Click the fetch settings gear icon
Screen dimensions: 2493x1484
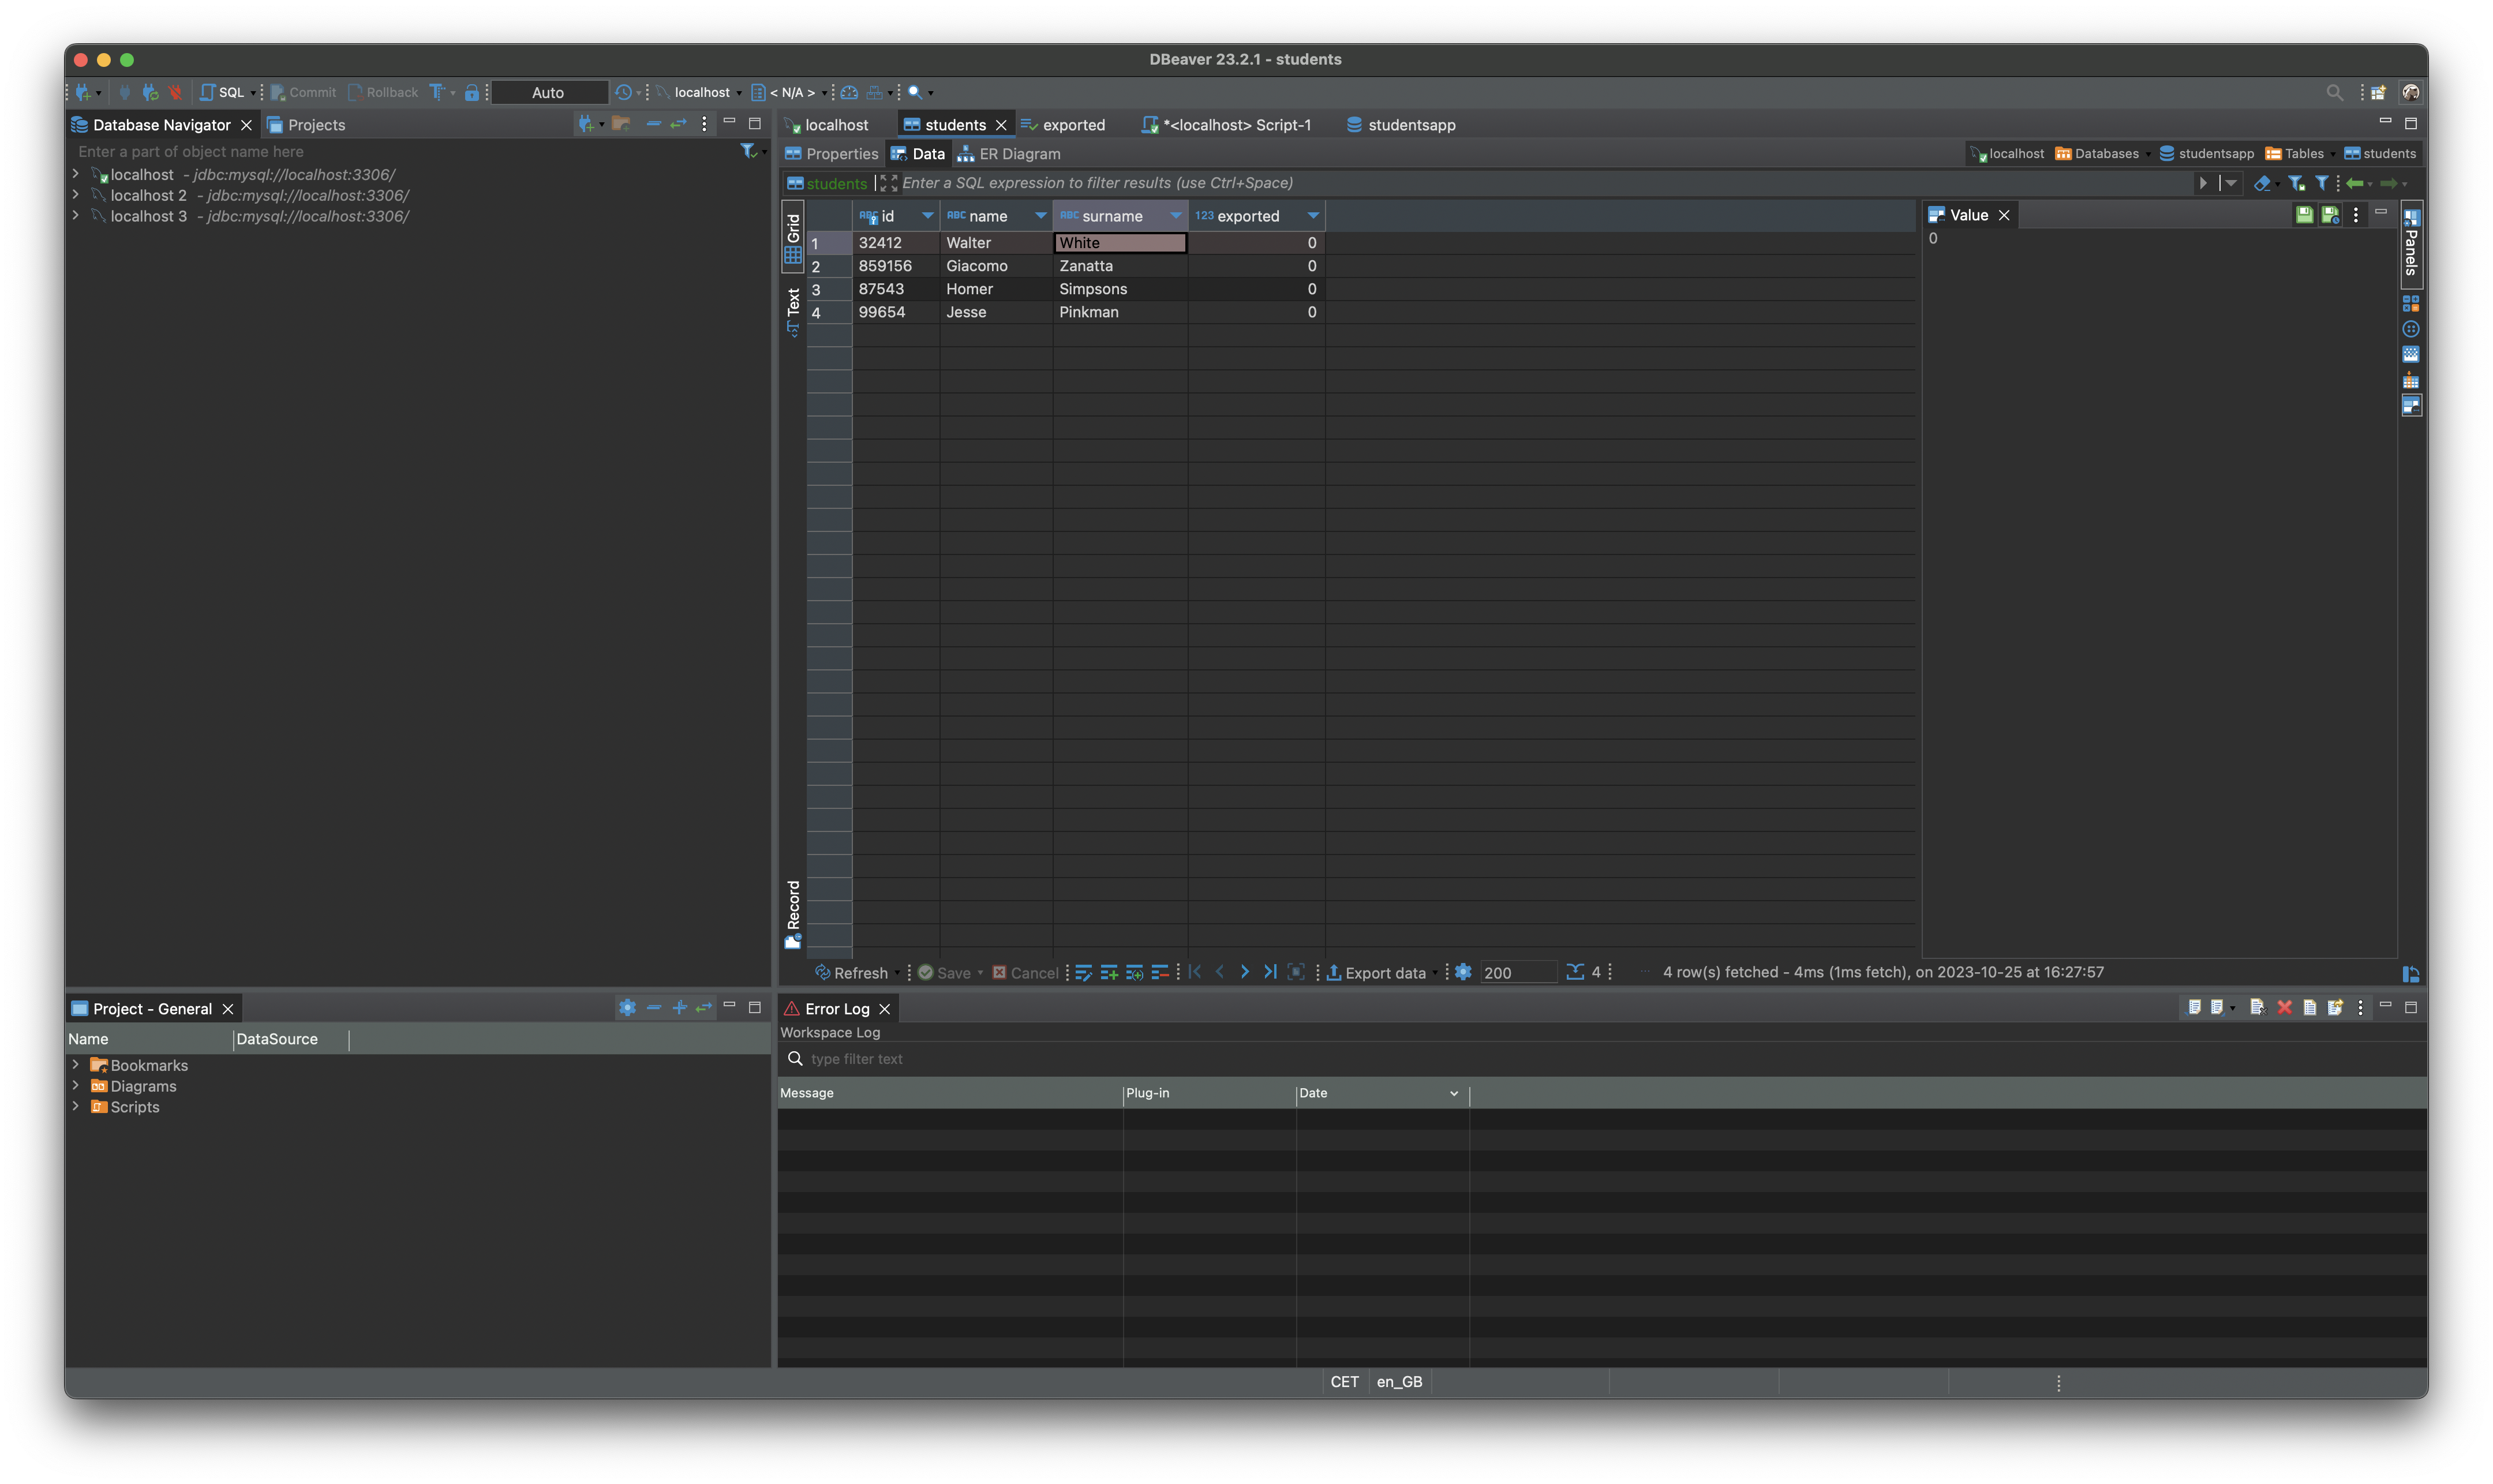(1463, 972)
